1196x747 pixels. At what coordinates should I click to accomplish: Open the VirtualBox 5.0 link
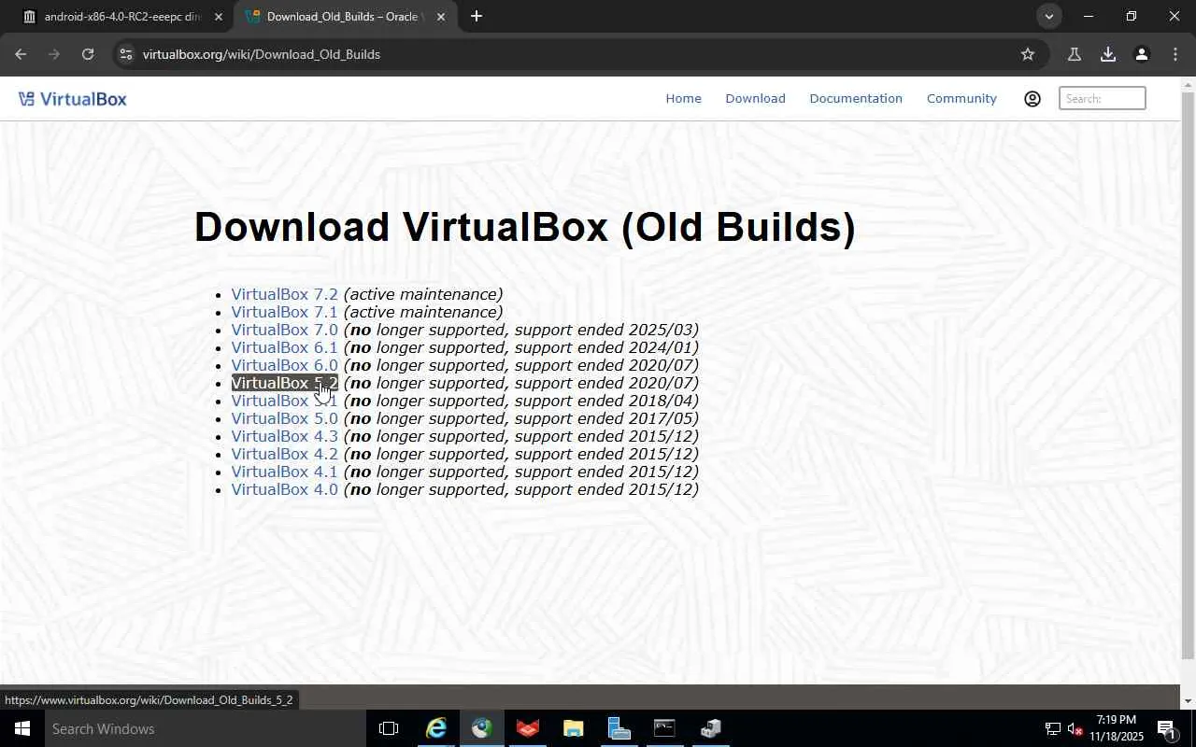[285, 418]
